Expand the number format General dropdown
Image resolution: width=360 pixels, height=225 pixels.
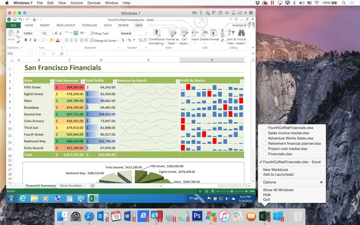(146, 33)
